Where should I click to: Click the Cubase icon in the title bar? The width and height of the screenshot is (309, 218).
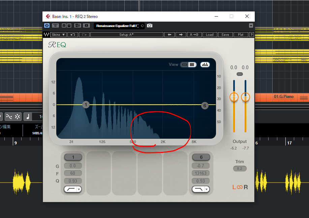tap(48, 17)
